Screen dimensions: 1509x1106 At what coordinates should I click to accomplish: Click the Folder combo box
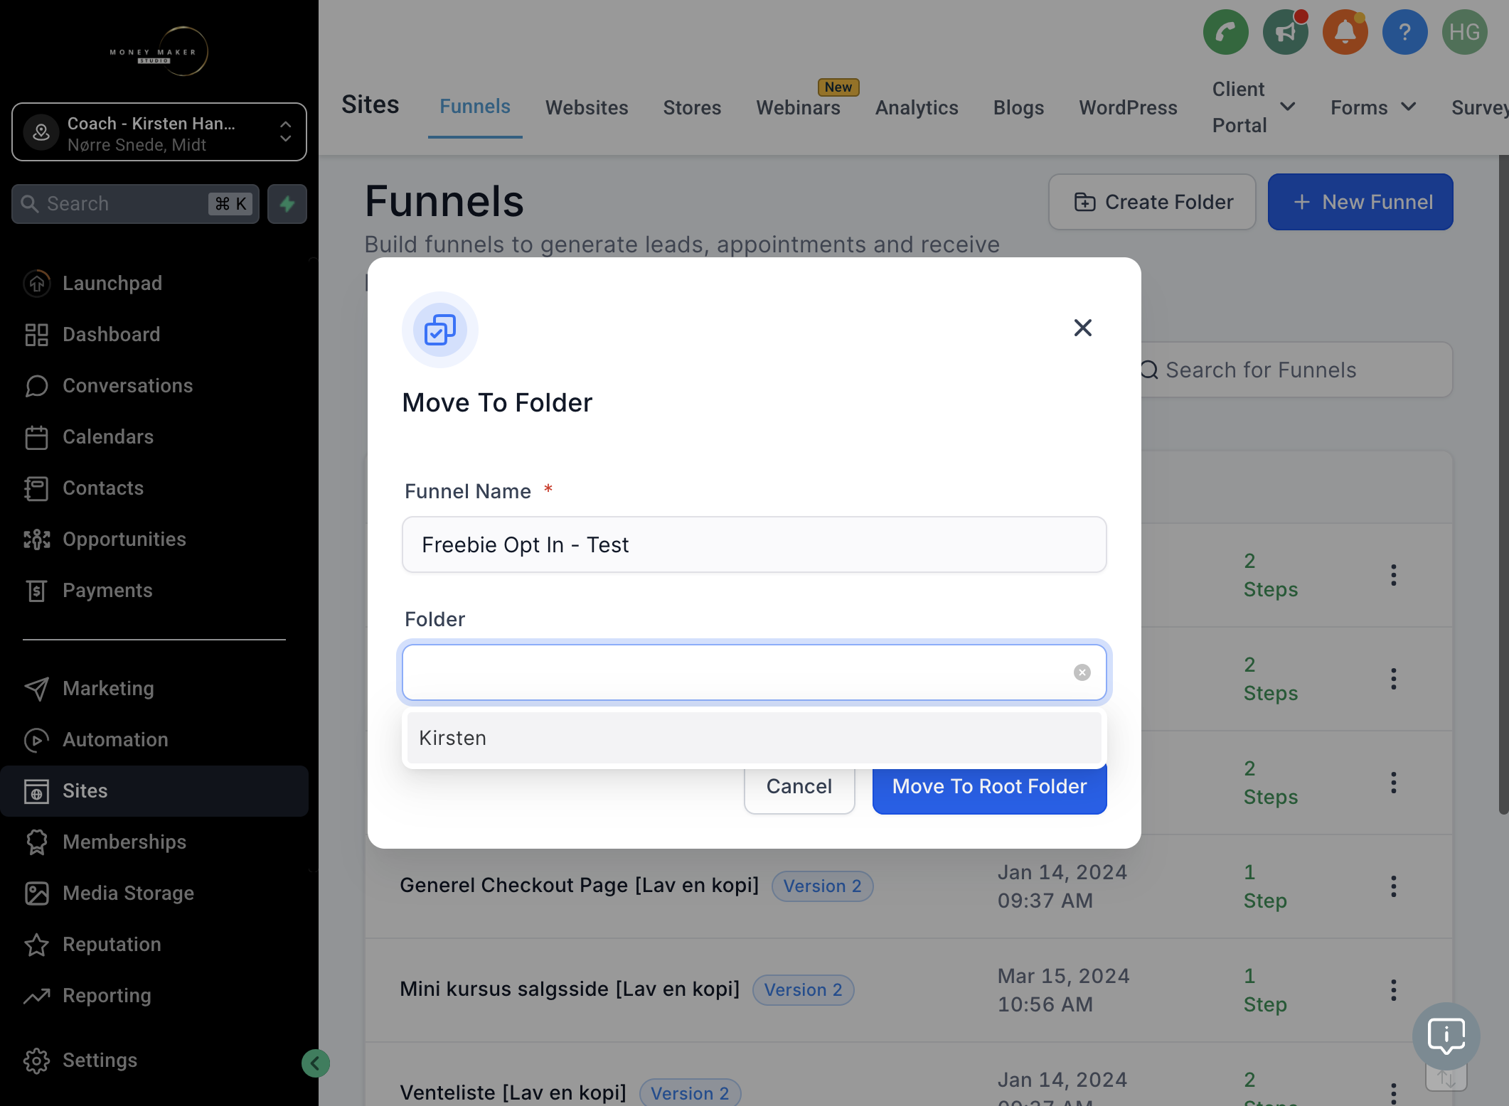(754, 672)
